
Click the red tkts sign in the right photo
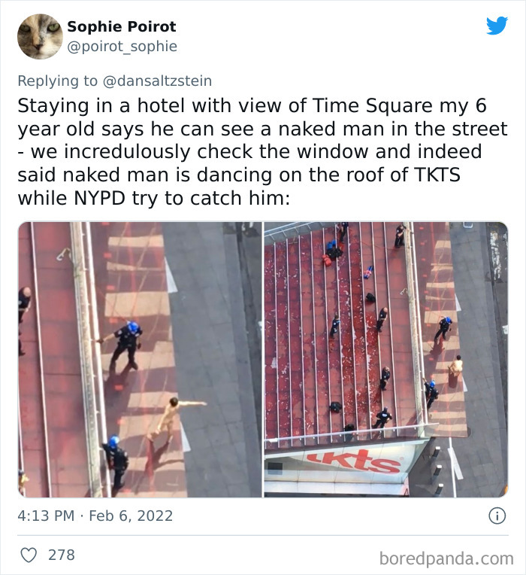tap(355, 461)
